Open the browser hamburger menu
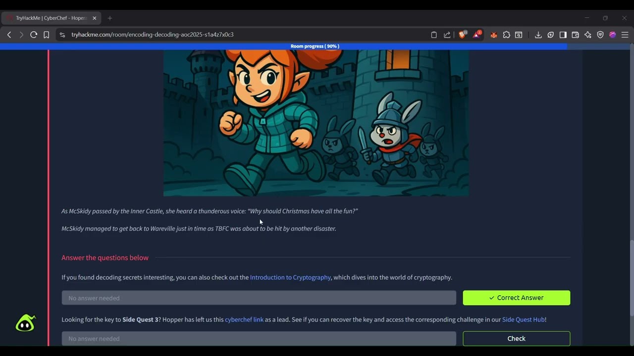The width and height of the screenshot is (634, 356). tap(625, 35)
